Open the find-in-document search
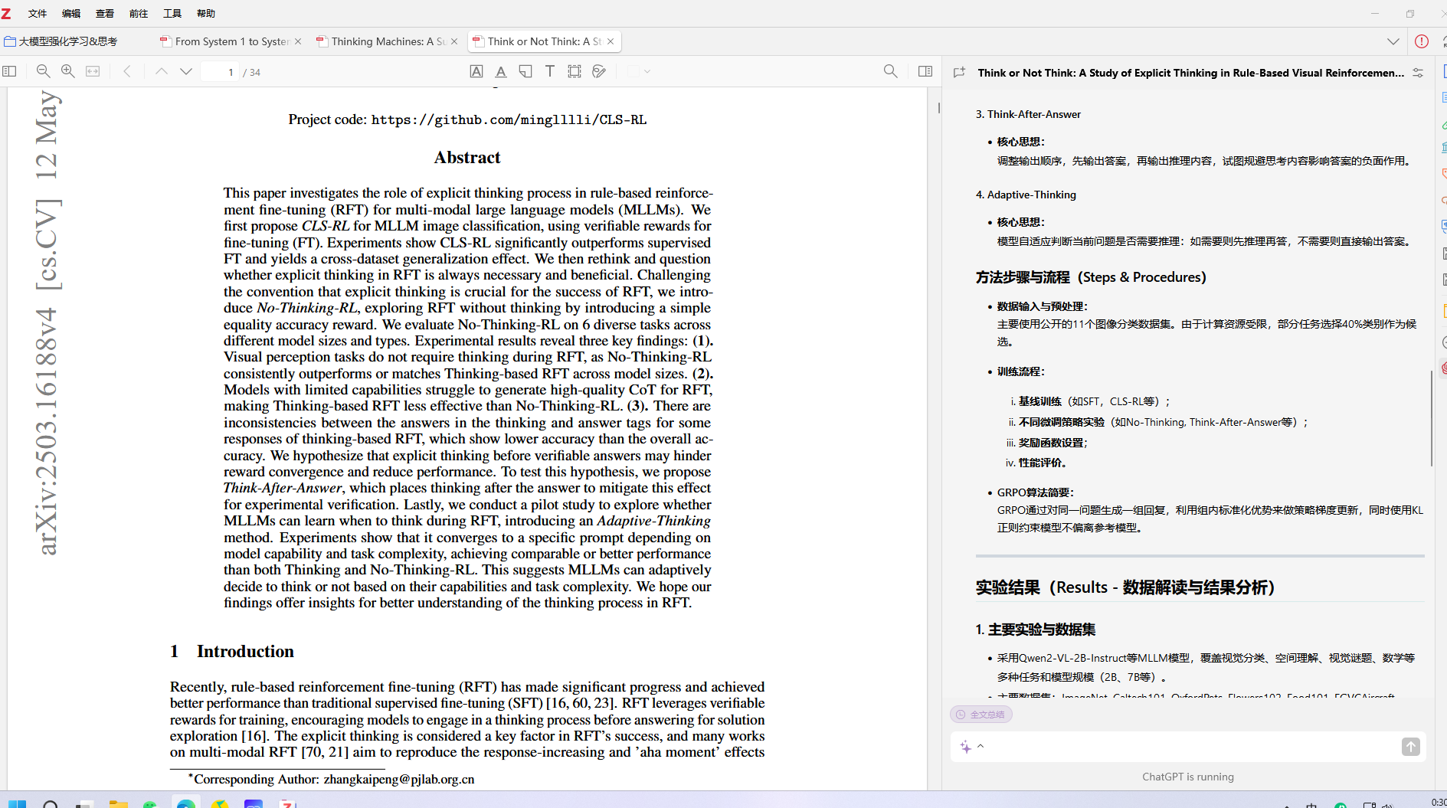Viewport: 1447px width, 808px height. pyautogui.click(x=890, y=71)
